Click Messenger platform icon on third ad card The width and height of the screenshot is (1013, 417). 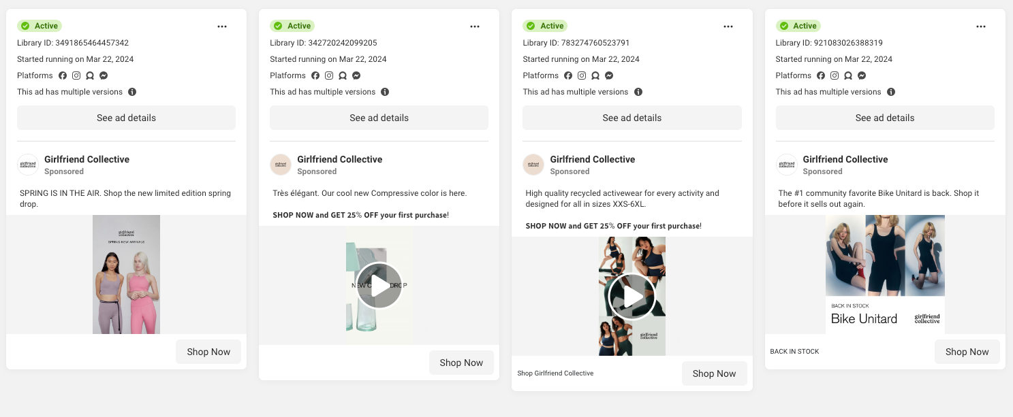(609, 76)
